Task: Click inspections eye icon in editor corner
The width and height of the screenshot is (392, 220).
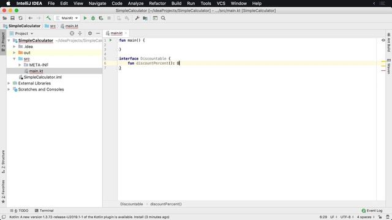Action: click(x=383, y=40)
